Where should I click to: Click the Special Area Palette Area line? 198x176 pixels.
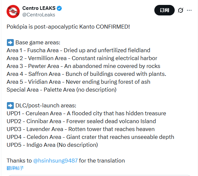[61, 90]
